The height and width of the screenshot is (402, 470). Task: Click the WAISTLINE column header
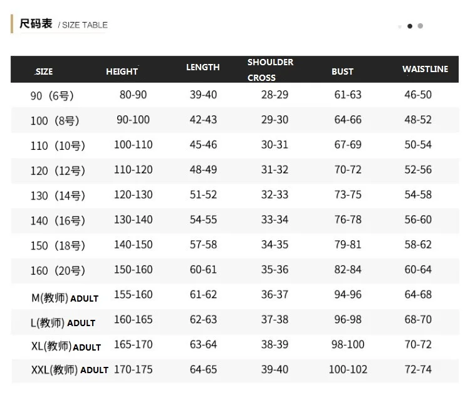(x=425, y=69)
